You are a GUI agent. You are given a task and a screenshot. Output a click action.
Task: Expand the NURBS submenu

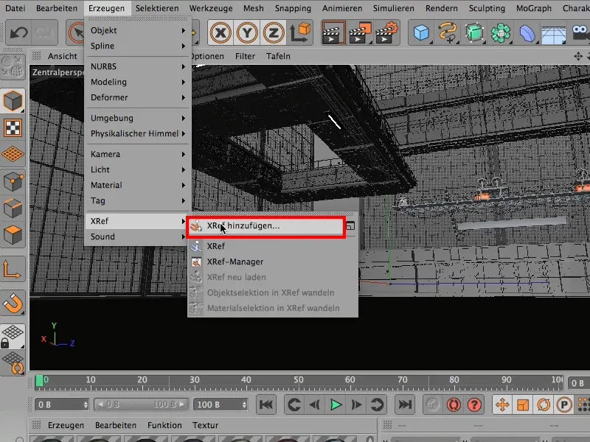[138, 66]
